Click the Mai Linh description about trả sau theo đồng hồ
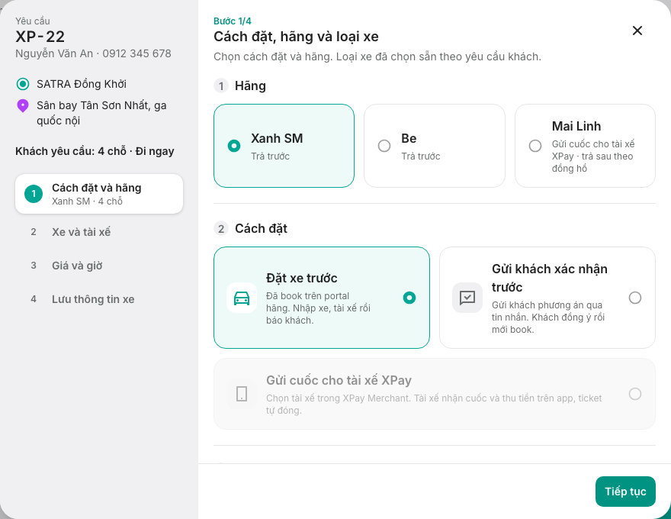 [x=593, y=156]
